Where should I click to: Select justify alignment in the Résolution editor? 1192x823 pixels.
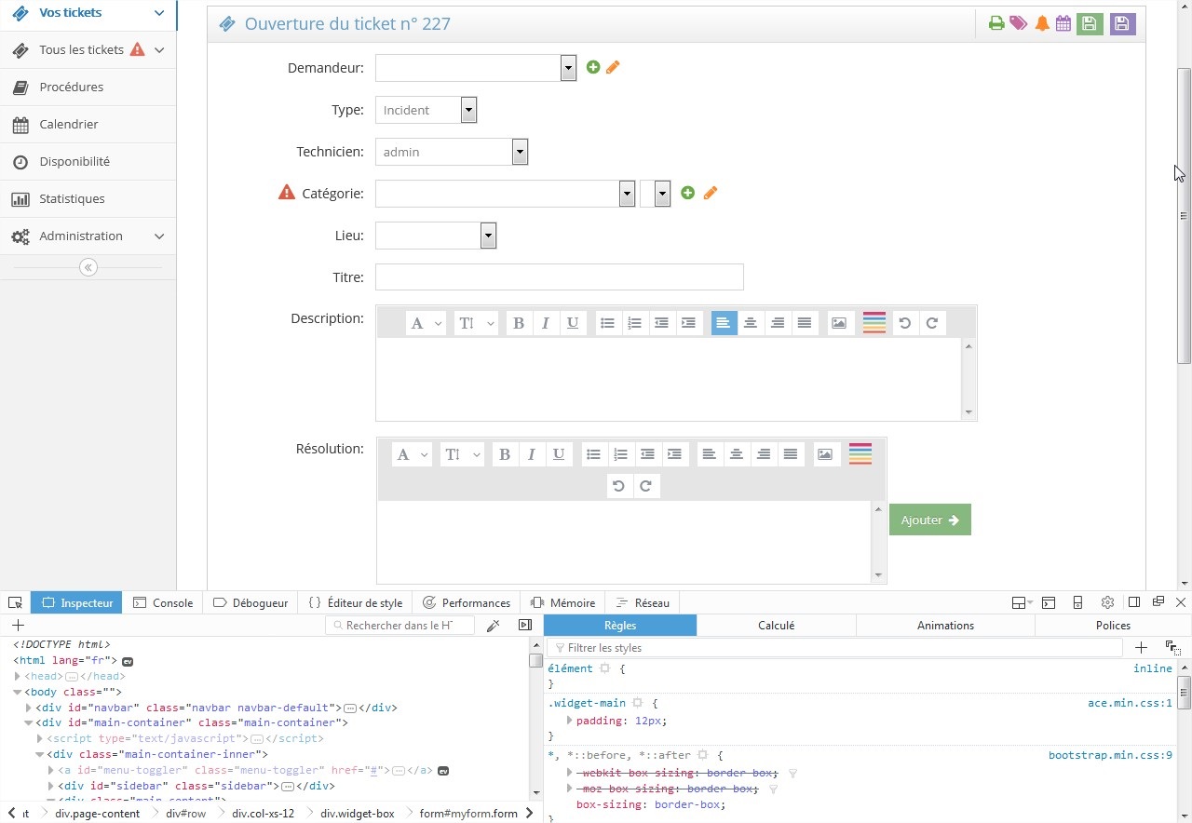click(791, 454)
